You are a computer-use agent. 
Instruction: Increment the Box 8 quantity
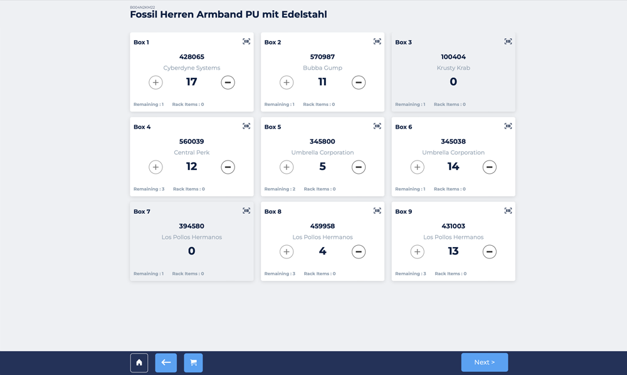click(x=287, y=251)
